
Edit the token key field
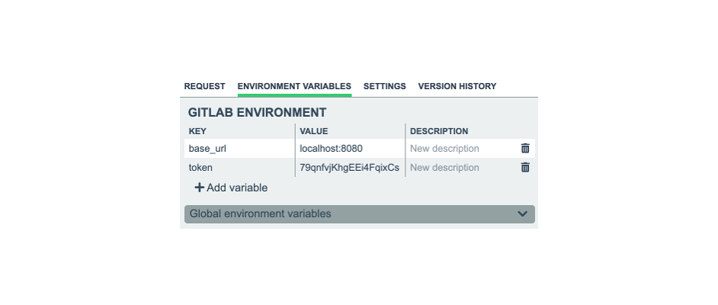(239, 168)
